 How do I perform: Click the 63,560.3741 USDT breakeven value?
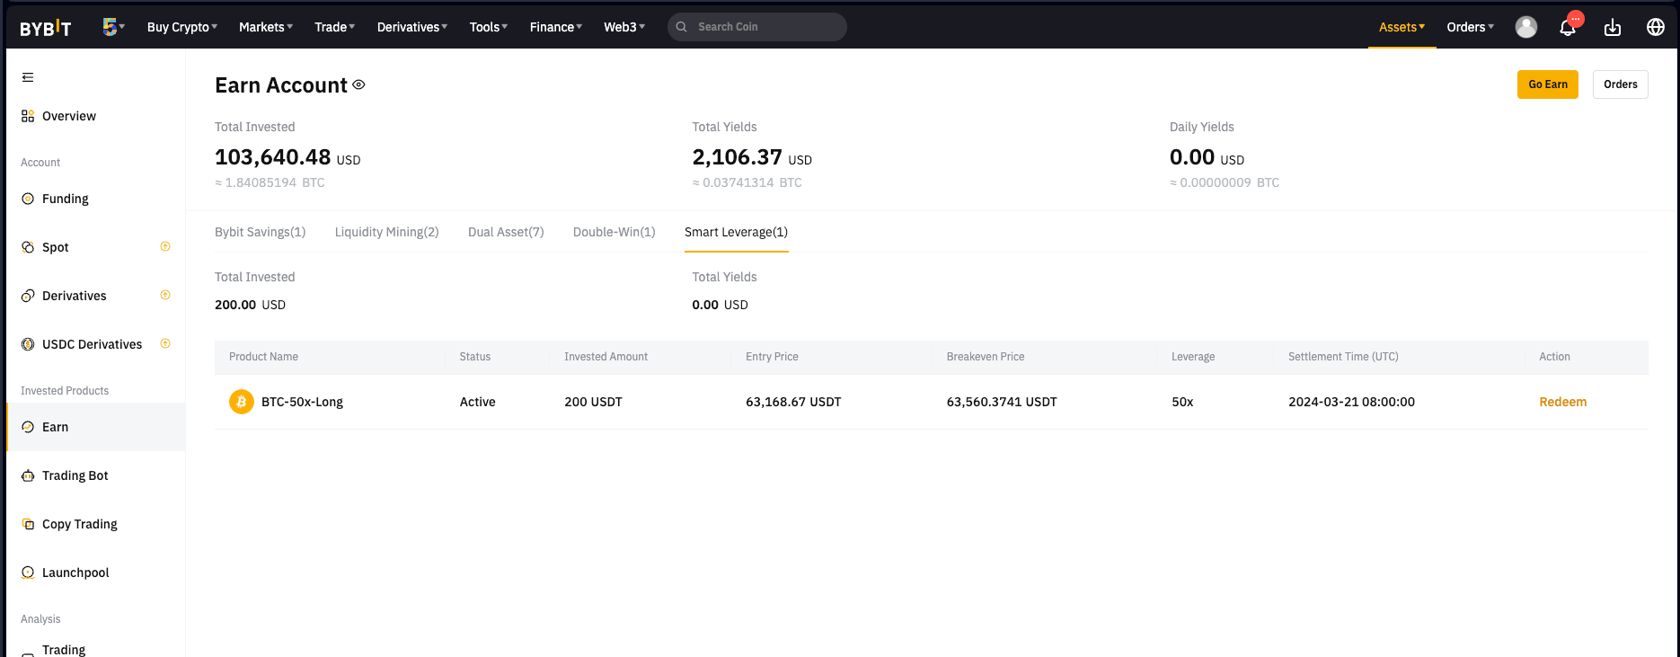coord(1002,402)
